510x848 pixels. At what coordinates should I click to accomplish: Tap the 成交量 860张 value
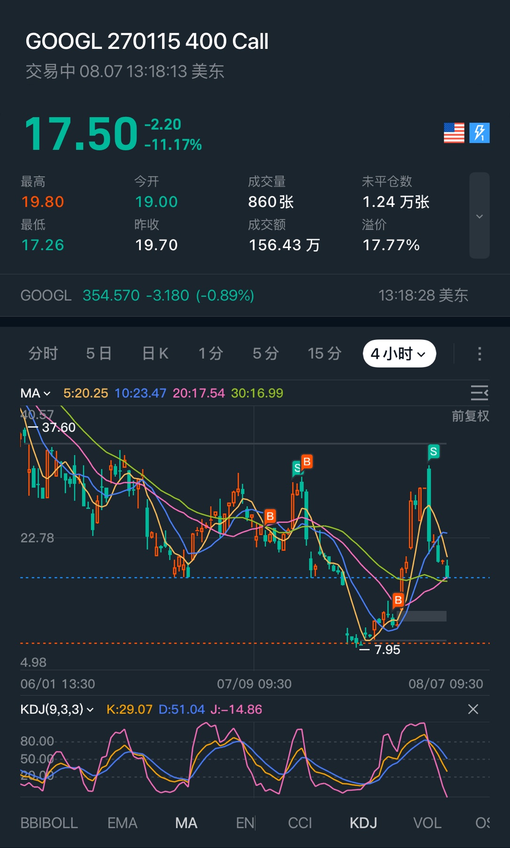click(x=271, y=202)
